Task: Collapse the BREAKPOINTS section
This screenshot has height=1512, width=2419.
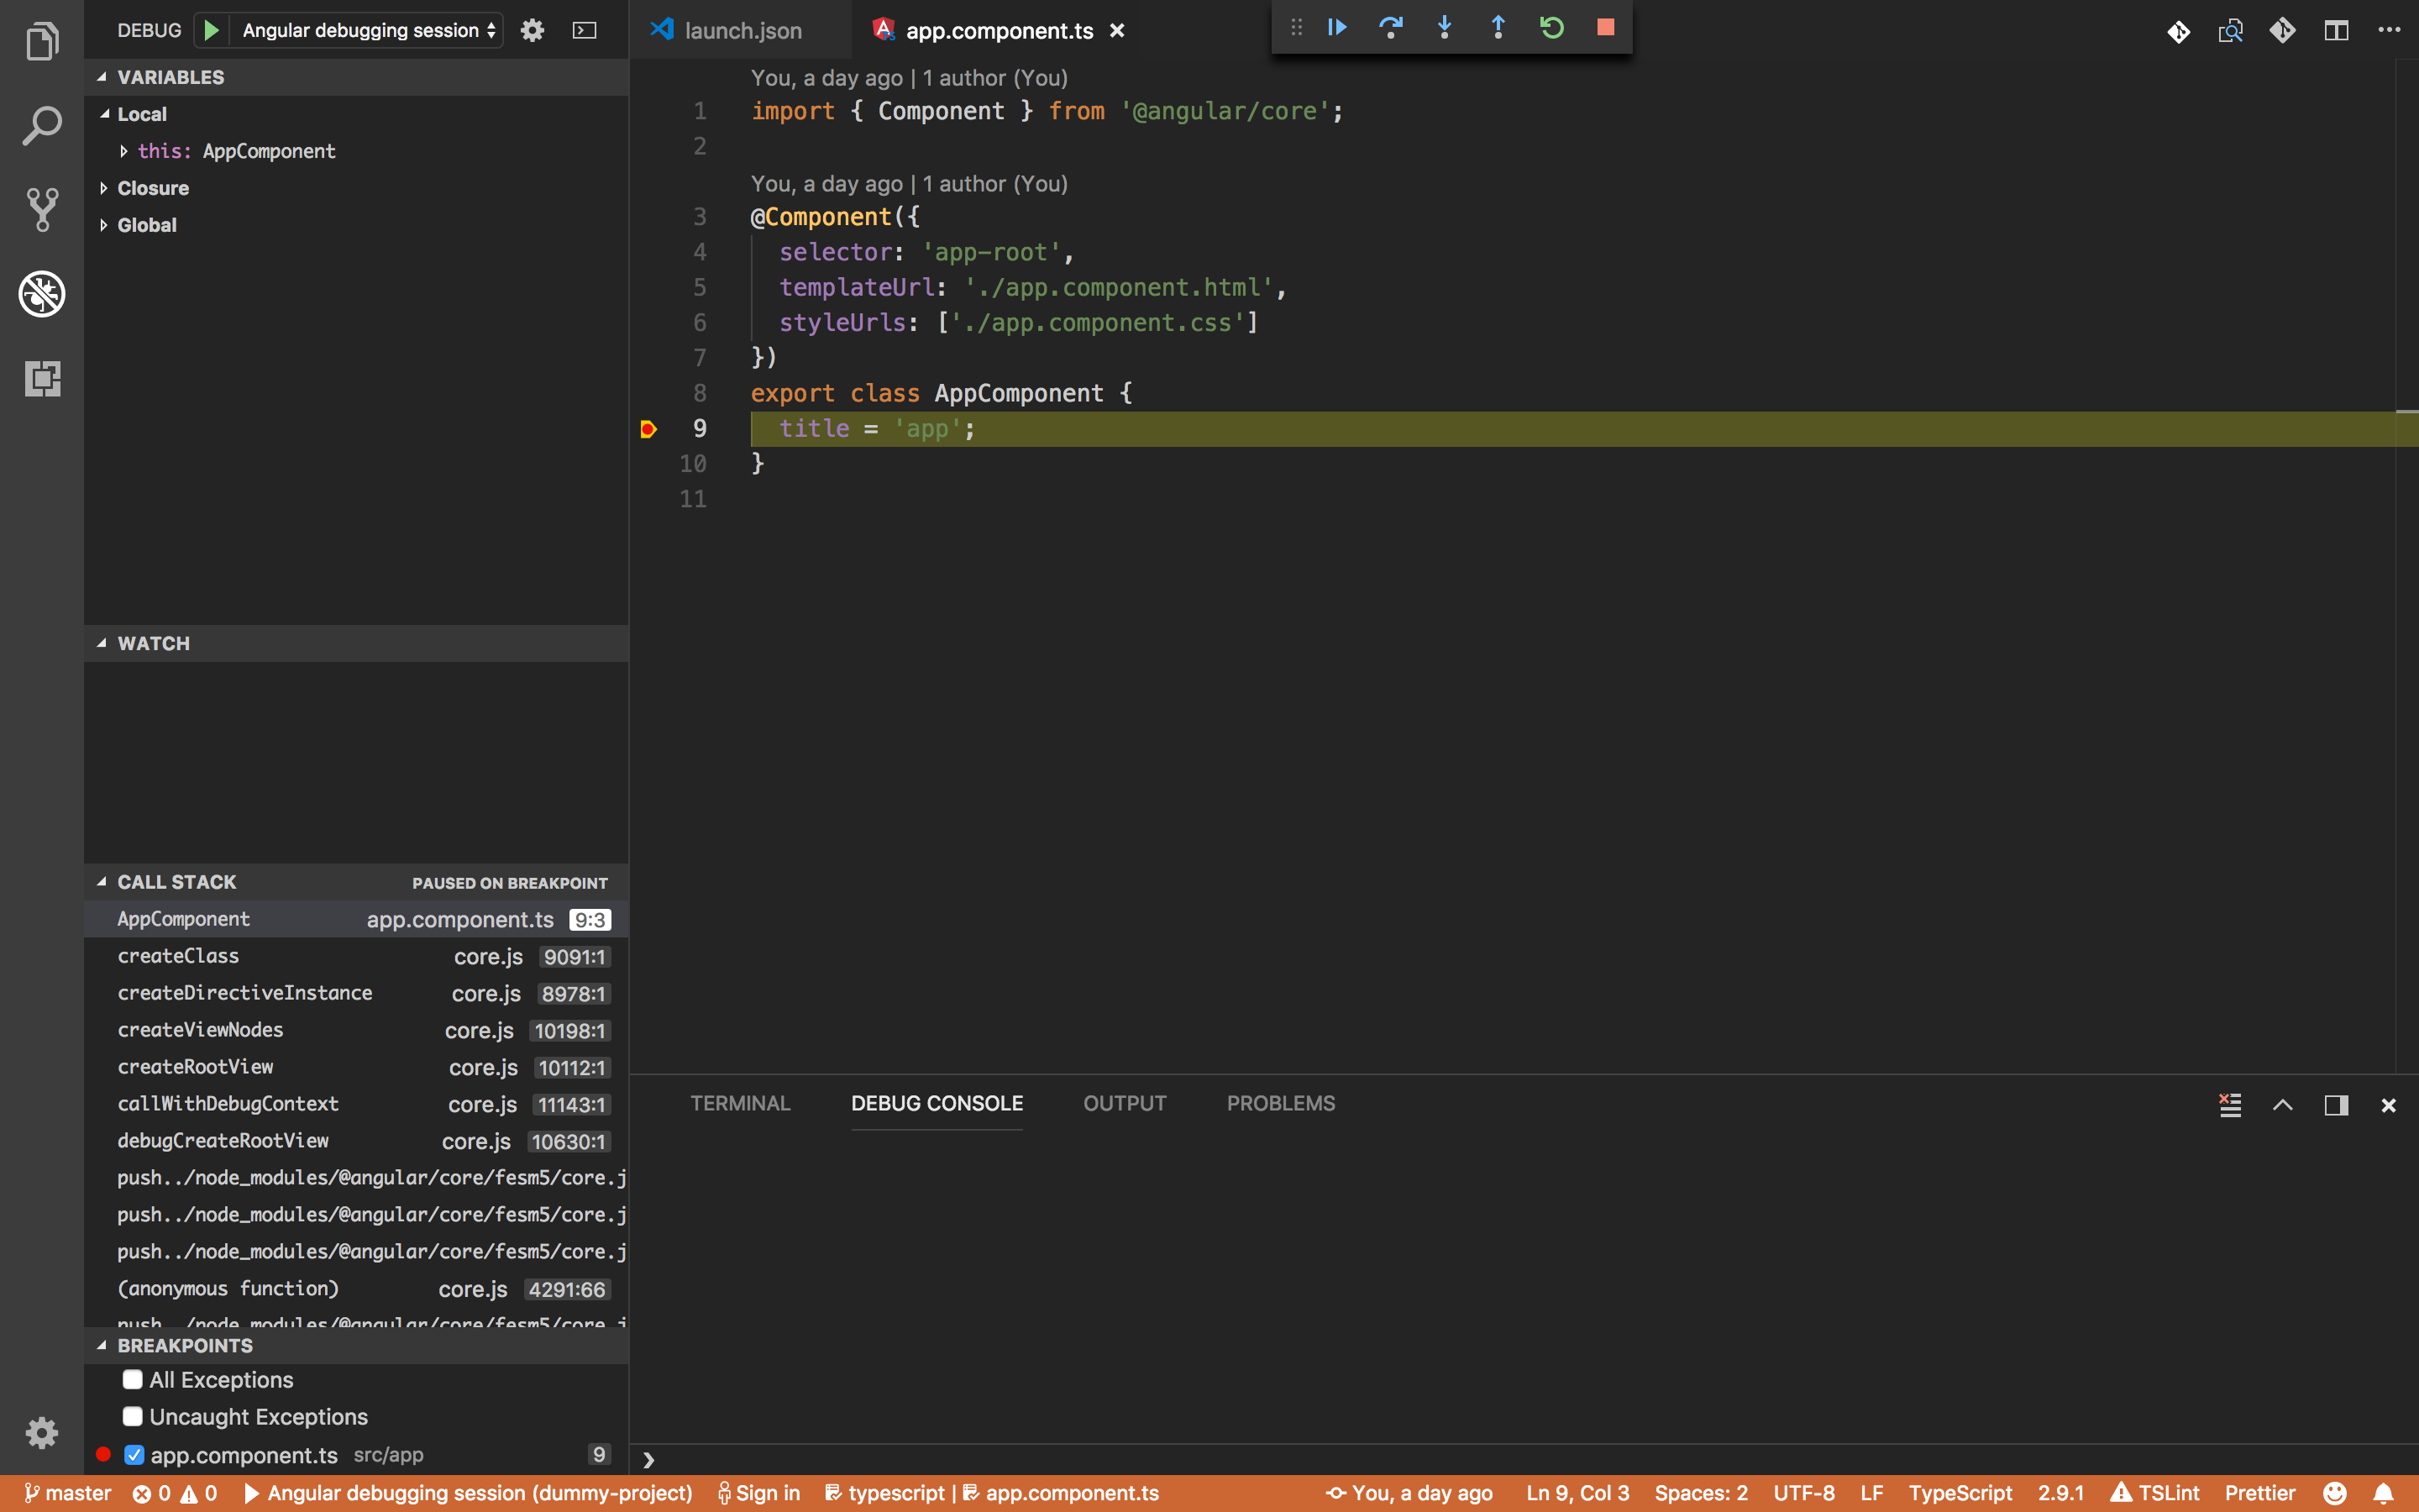Action: point(102,1346)
